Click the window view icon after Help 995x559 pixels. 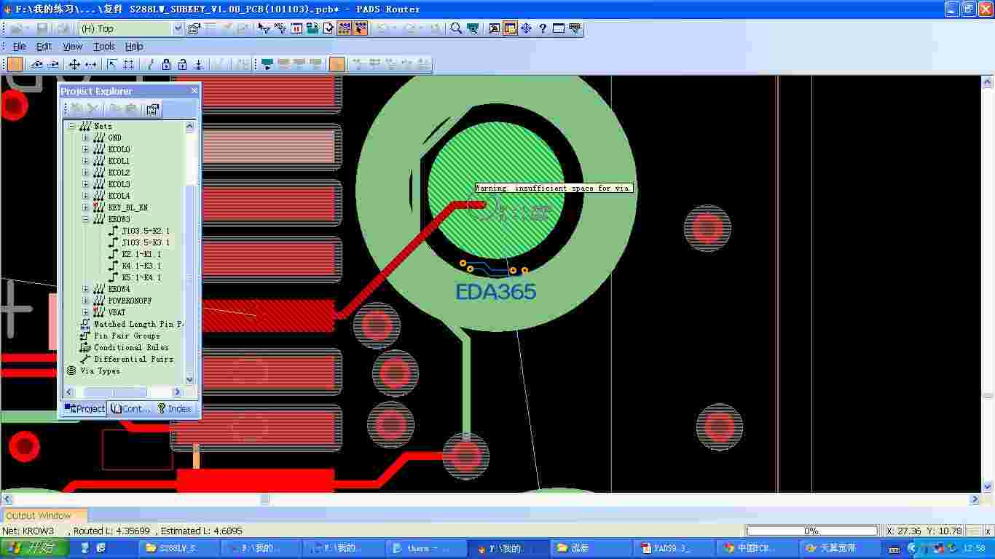(x=559, y=28)
